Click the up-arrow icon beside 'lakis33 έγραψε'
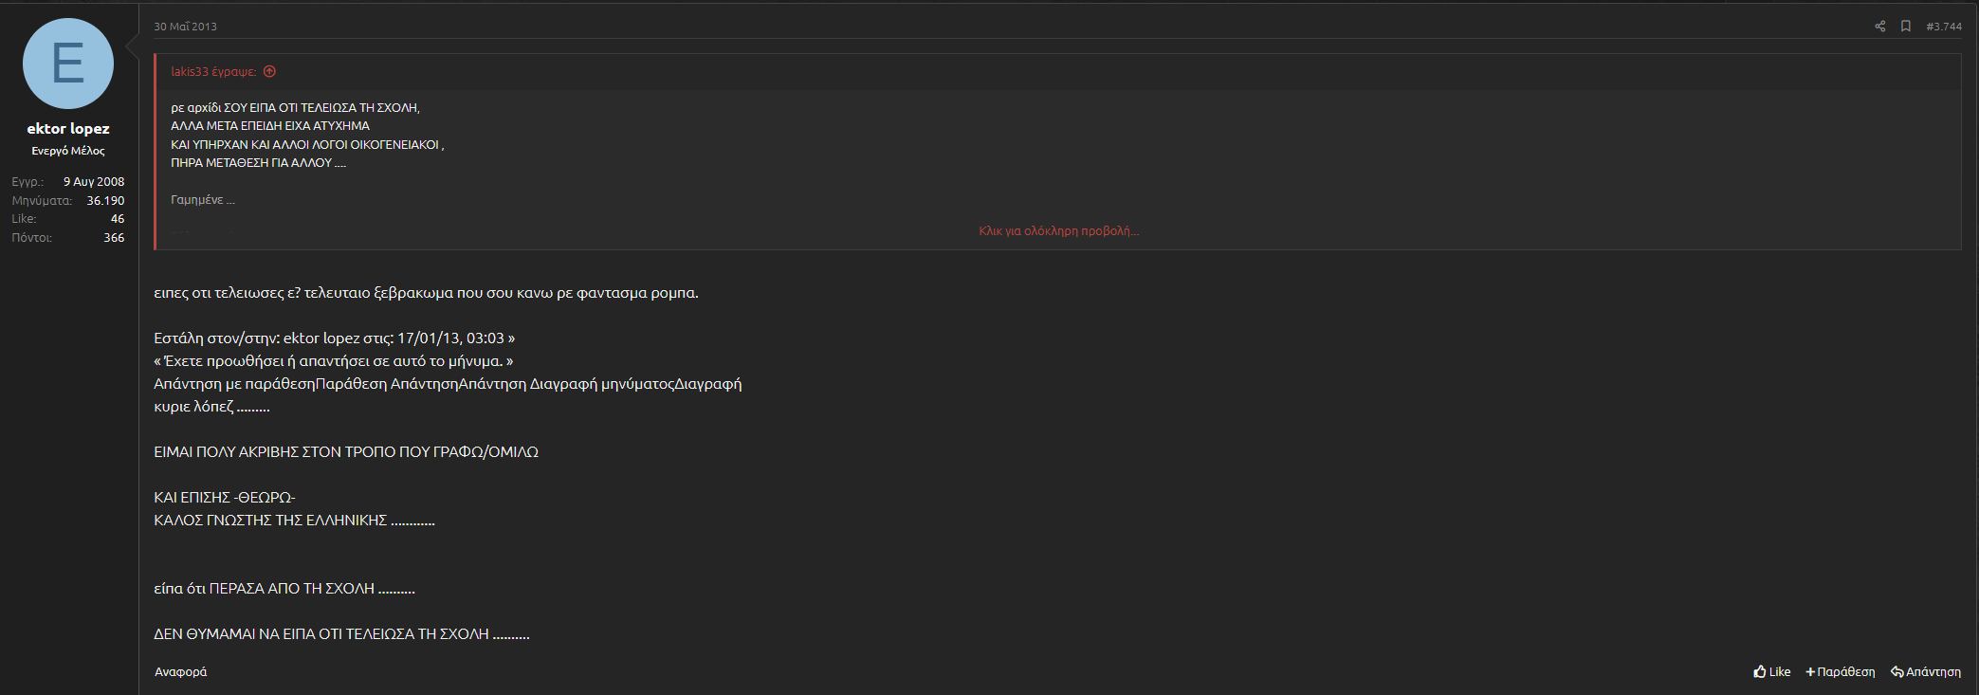1979x695 pixels. click(x=269, y=72)
